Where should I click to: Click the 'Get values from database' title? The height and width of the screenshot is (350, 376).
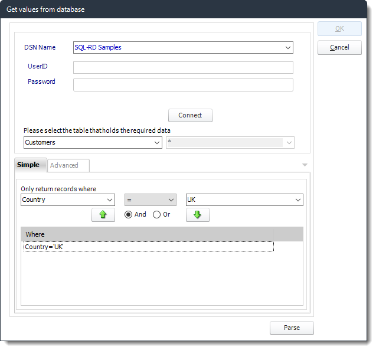45,9
